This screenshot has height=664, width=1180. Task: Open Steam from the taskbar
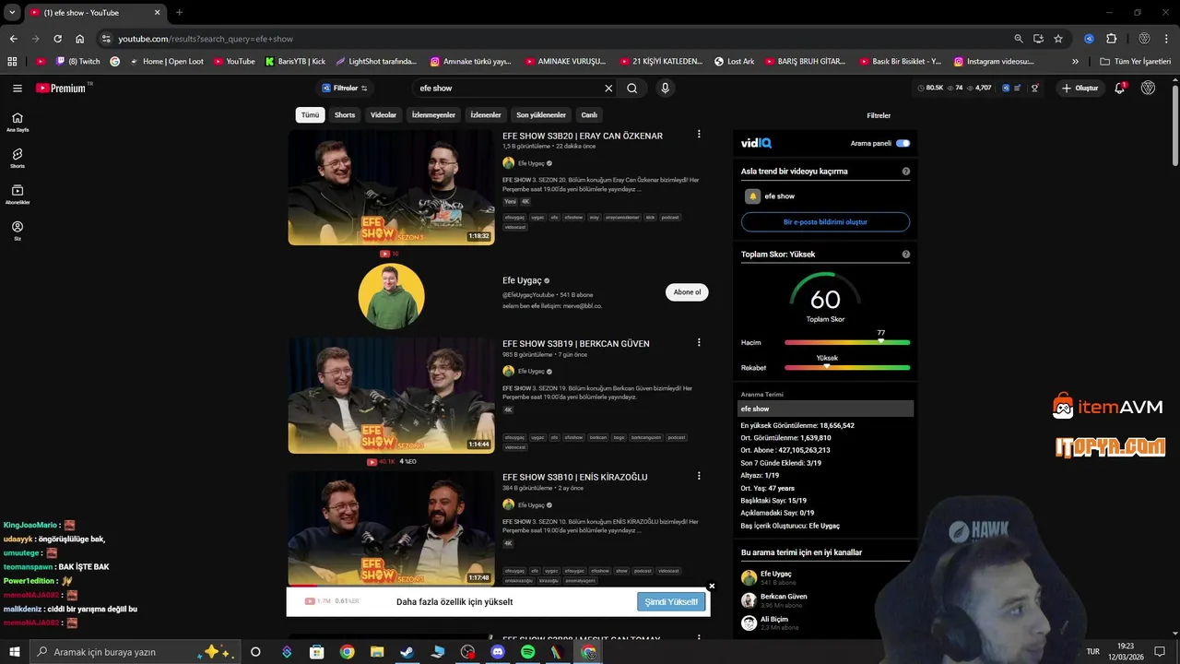(x=407, y=652)
